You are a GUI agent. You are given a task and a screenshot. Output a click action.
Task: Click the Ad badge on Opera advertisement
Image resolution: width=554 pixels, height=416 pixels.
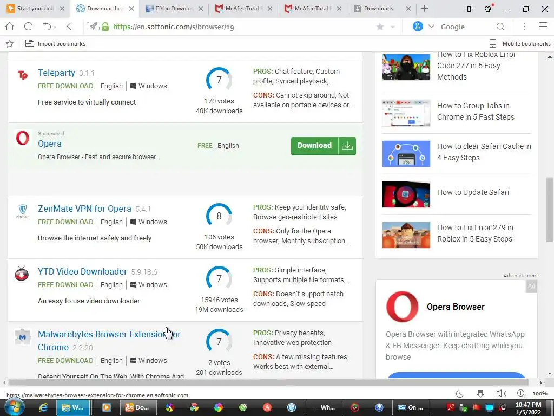click(x=531, y=286)
